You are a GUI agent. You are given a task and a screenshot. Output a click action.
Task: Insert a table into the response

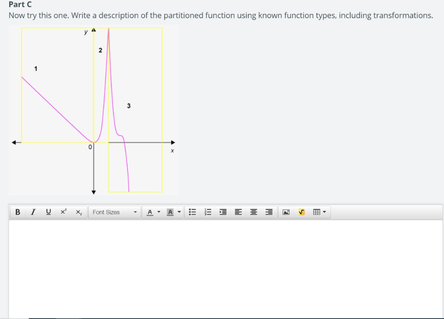[x=316, y=212]
